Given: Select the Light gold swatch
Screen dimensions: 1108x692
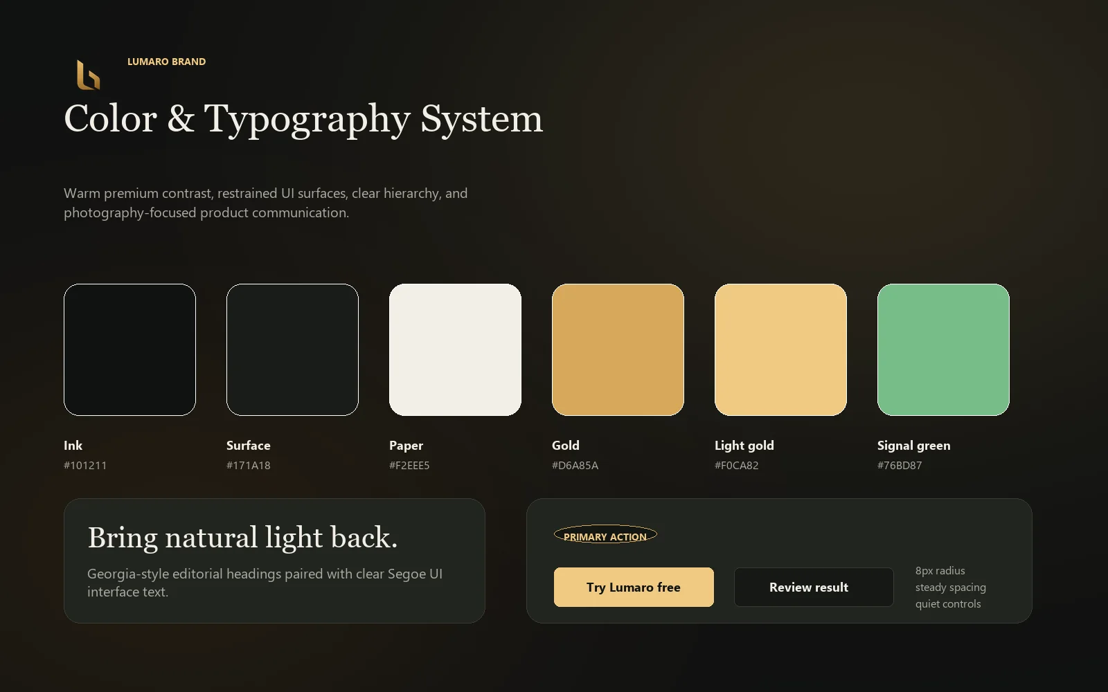Looking at the screenshot, I should 780,349.
